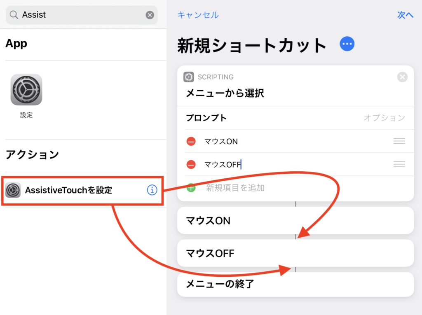The width and height of the screenshot is (422, 315).
Task: Tap 次へ to proceed
Action: point(405,15)
